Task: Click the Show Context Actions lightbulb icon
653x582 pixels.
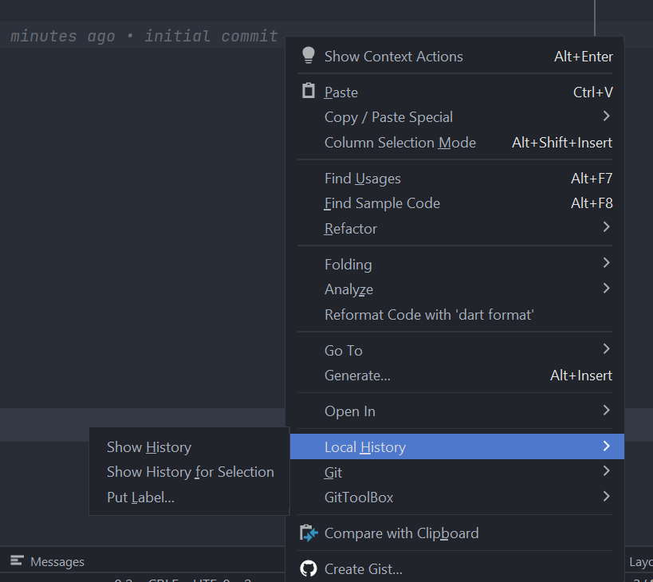Action: click(309, 56)
